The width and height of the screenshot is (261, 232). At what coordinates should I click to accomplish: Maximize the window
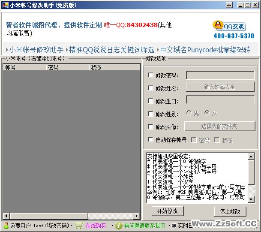click(x=248, y=5)
